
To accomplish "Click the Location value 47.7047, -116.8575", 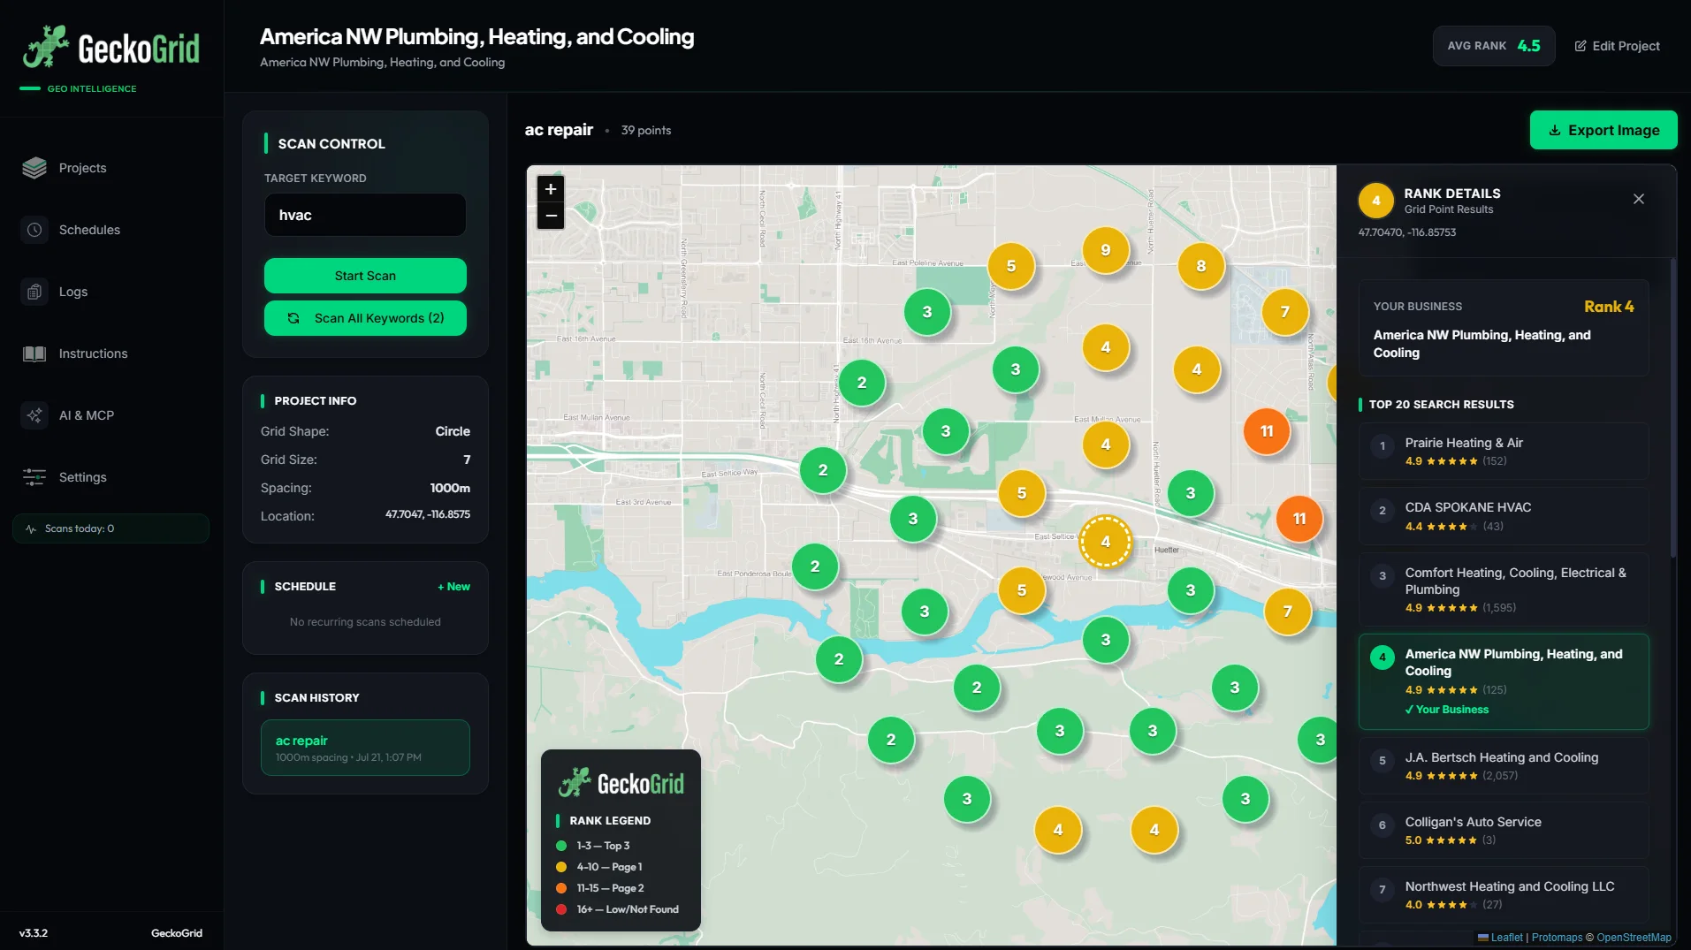I will click(428, 514).
